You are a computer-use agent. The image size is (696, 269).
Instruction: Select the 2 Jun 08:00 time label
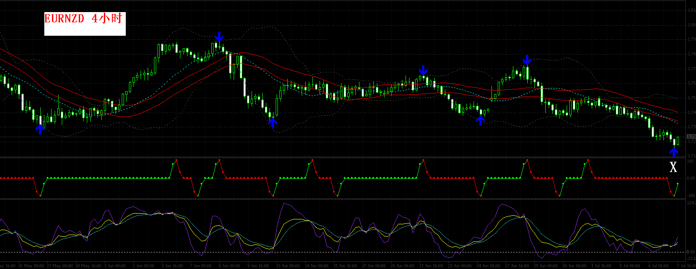point(143,265)
